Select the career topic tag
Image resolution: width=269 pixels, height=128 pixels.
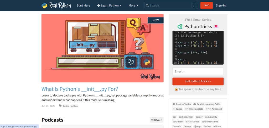coord(199,117)
